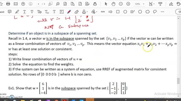Click the underlined 'subspace' in Ex1

pos(68,88)
